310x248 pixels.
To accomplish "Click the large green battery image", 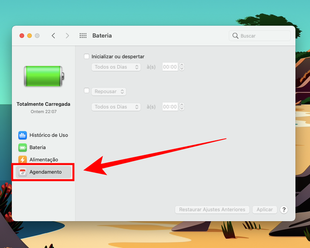I will [x=44, y=76].
